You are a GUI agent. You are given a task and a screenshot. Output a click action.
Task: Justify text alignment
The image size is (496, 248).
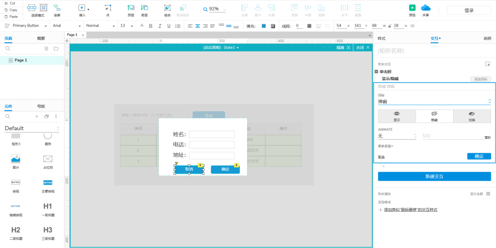(212, 26)
